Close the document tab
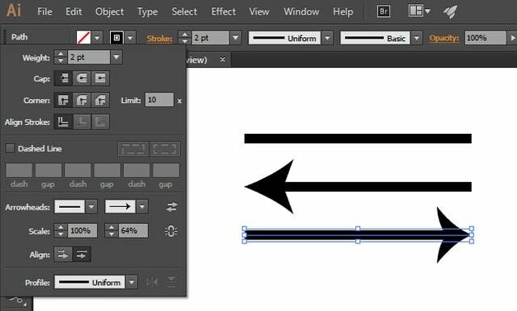The width and height of the screenshot is (517, 311). tap(223, 60)
